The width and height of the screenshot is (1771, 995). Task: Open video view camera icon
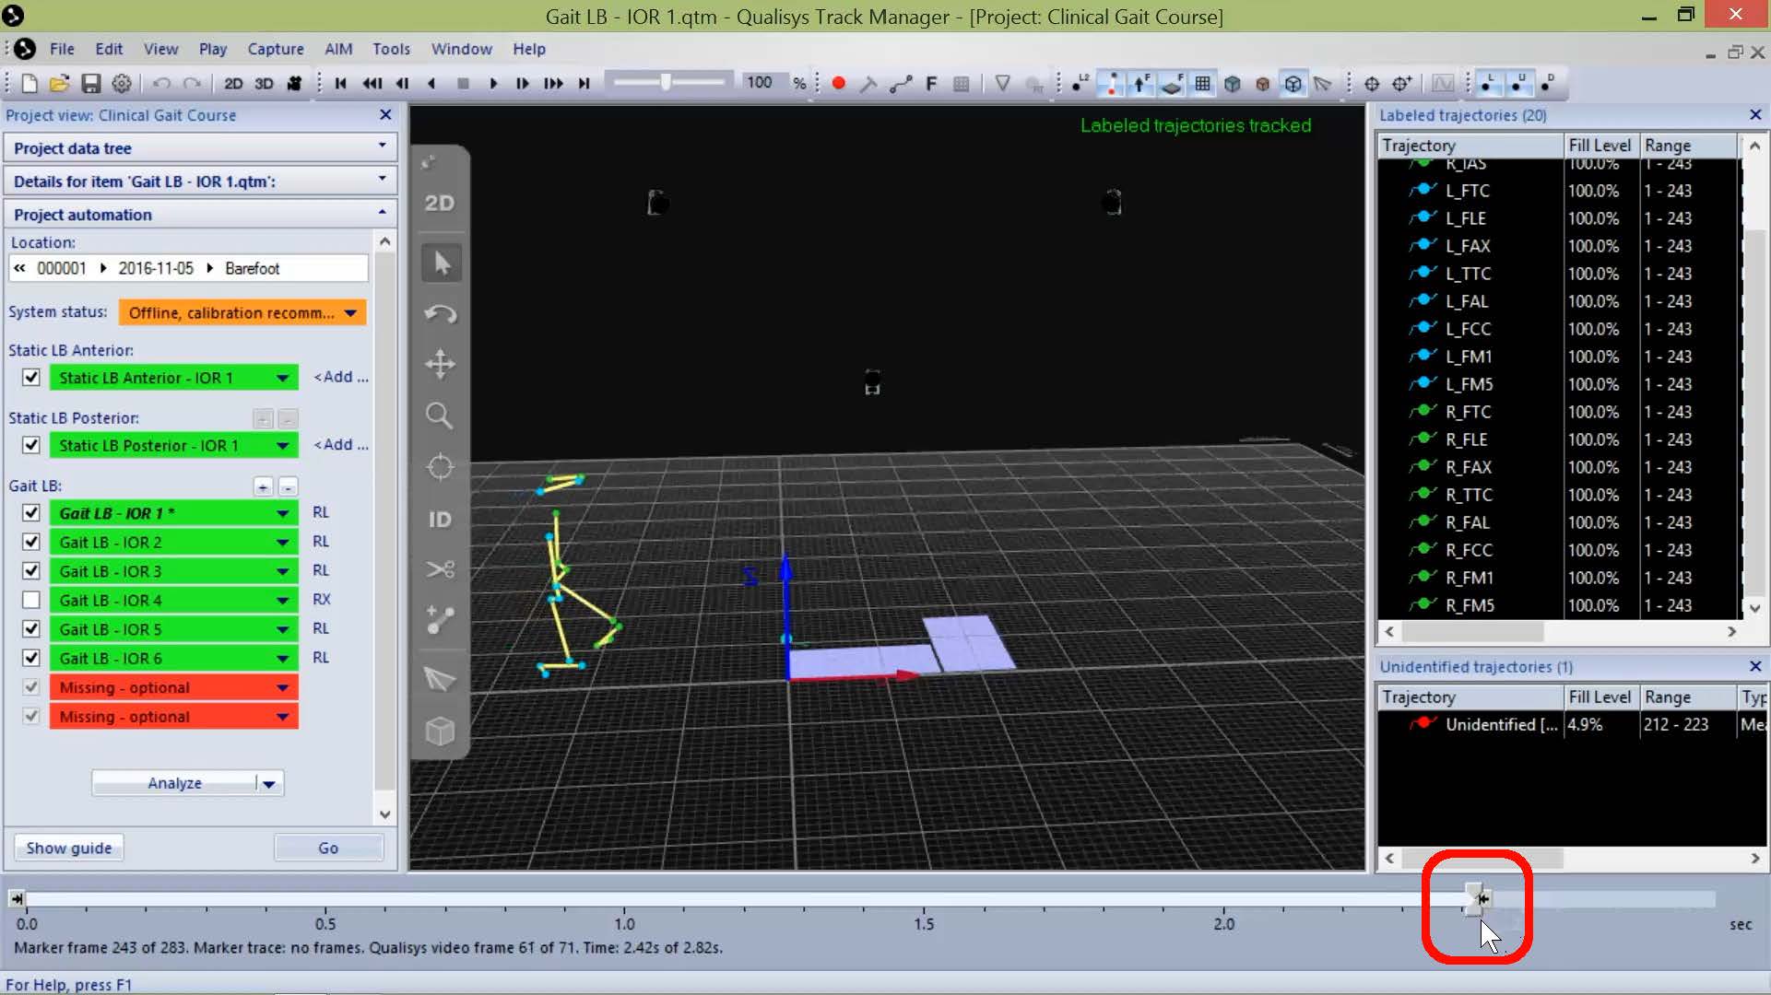coord(294,84)
